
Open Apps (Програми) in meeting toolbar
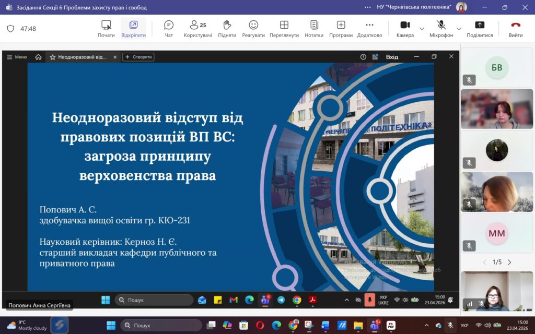coord(341,28)
